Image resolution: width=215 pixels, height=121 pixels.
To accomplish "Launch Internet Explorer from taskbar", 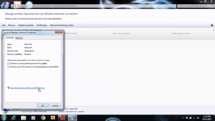I will (x=14, y=118).
